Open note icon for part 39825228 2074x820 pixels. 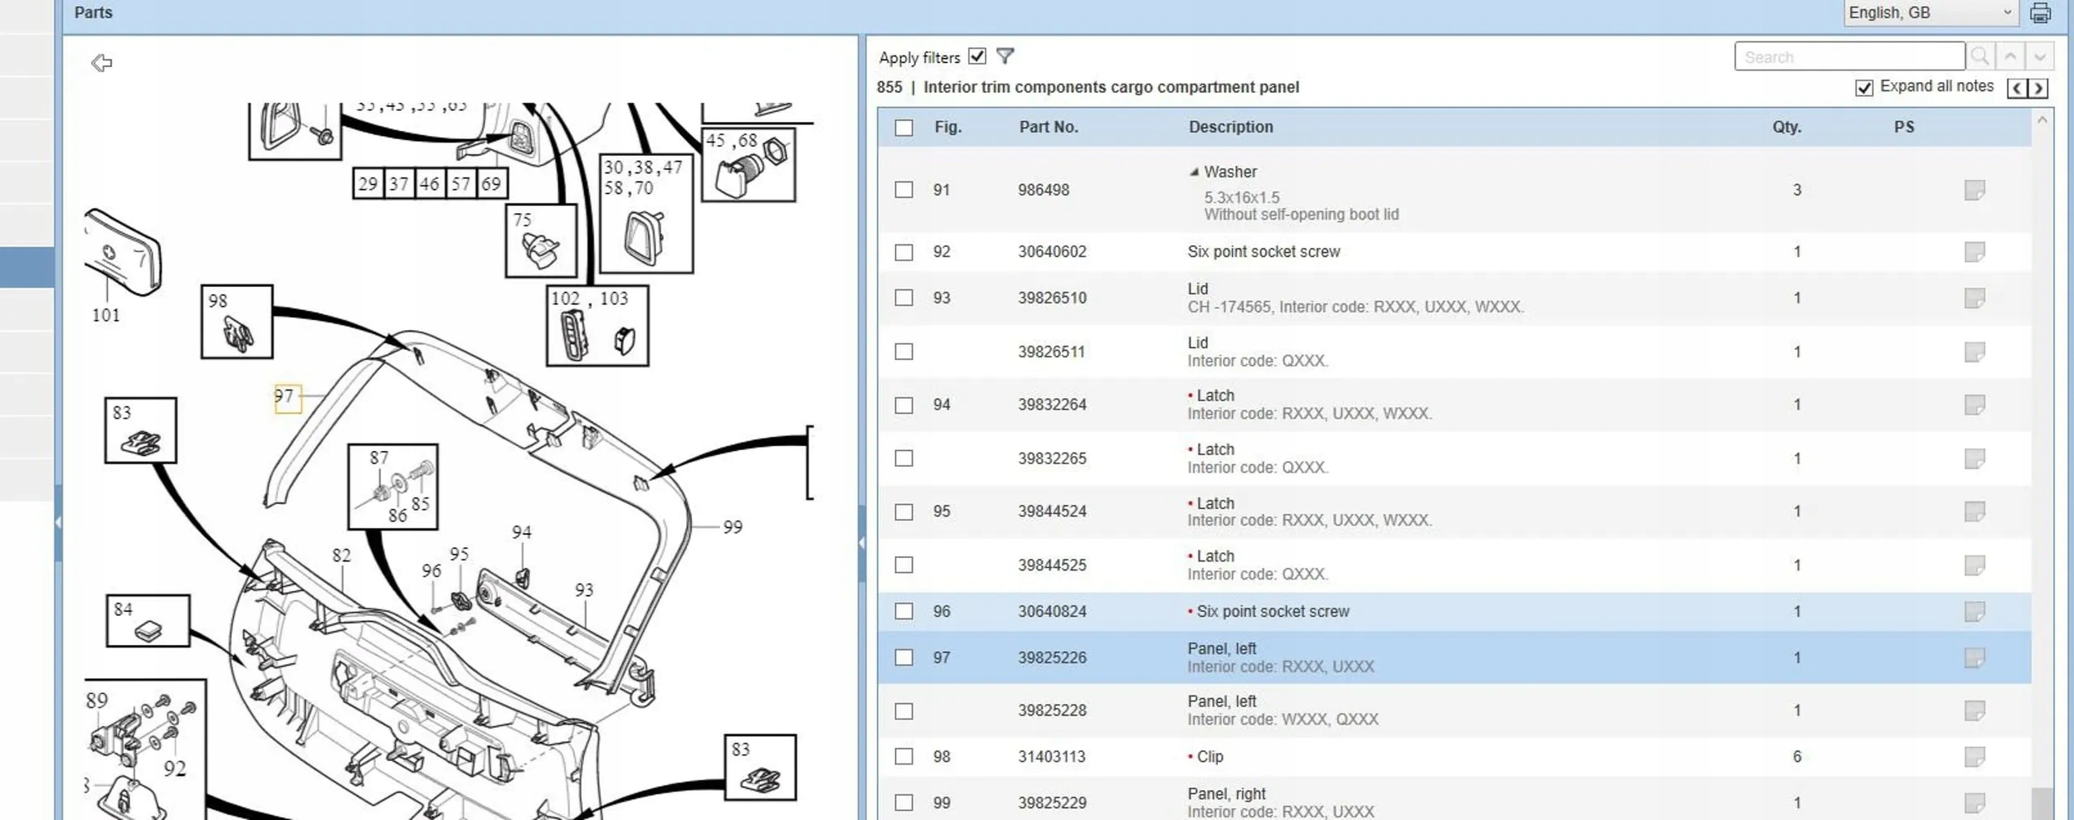(x=1974, y=711)
